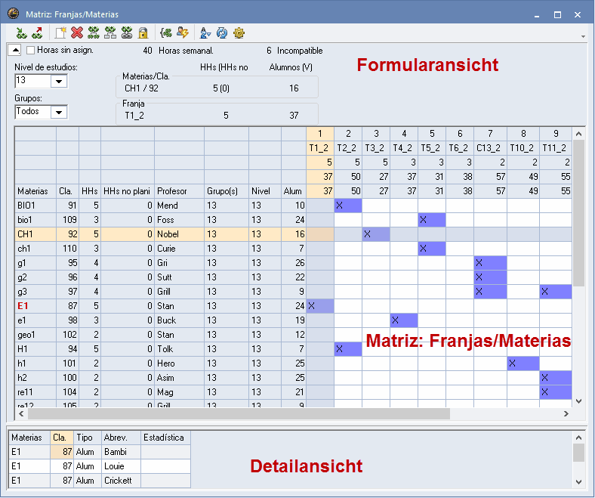Select the Crickett row in detail view

coord(100,481)
